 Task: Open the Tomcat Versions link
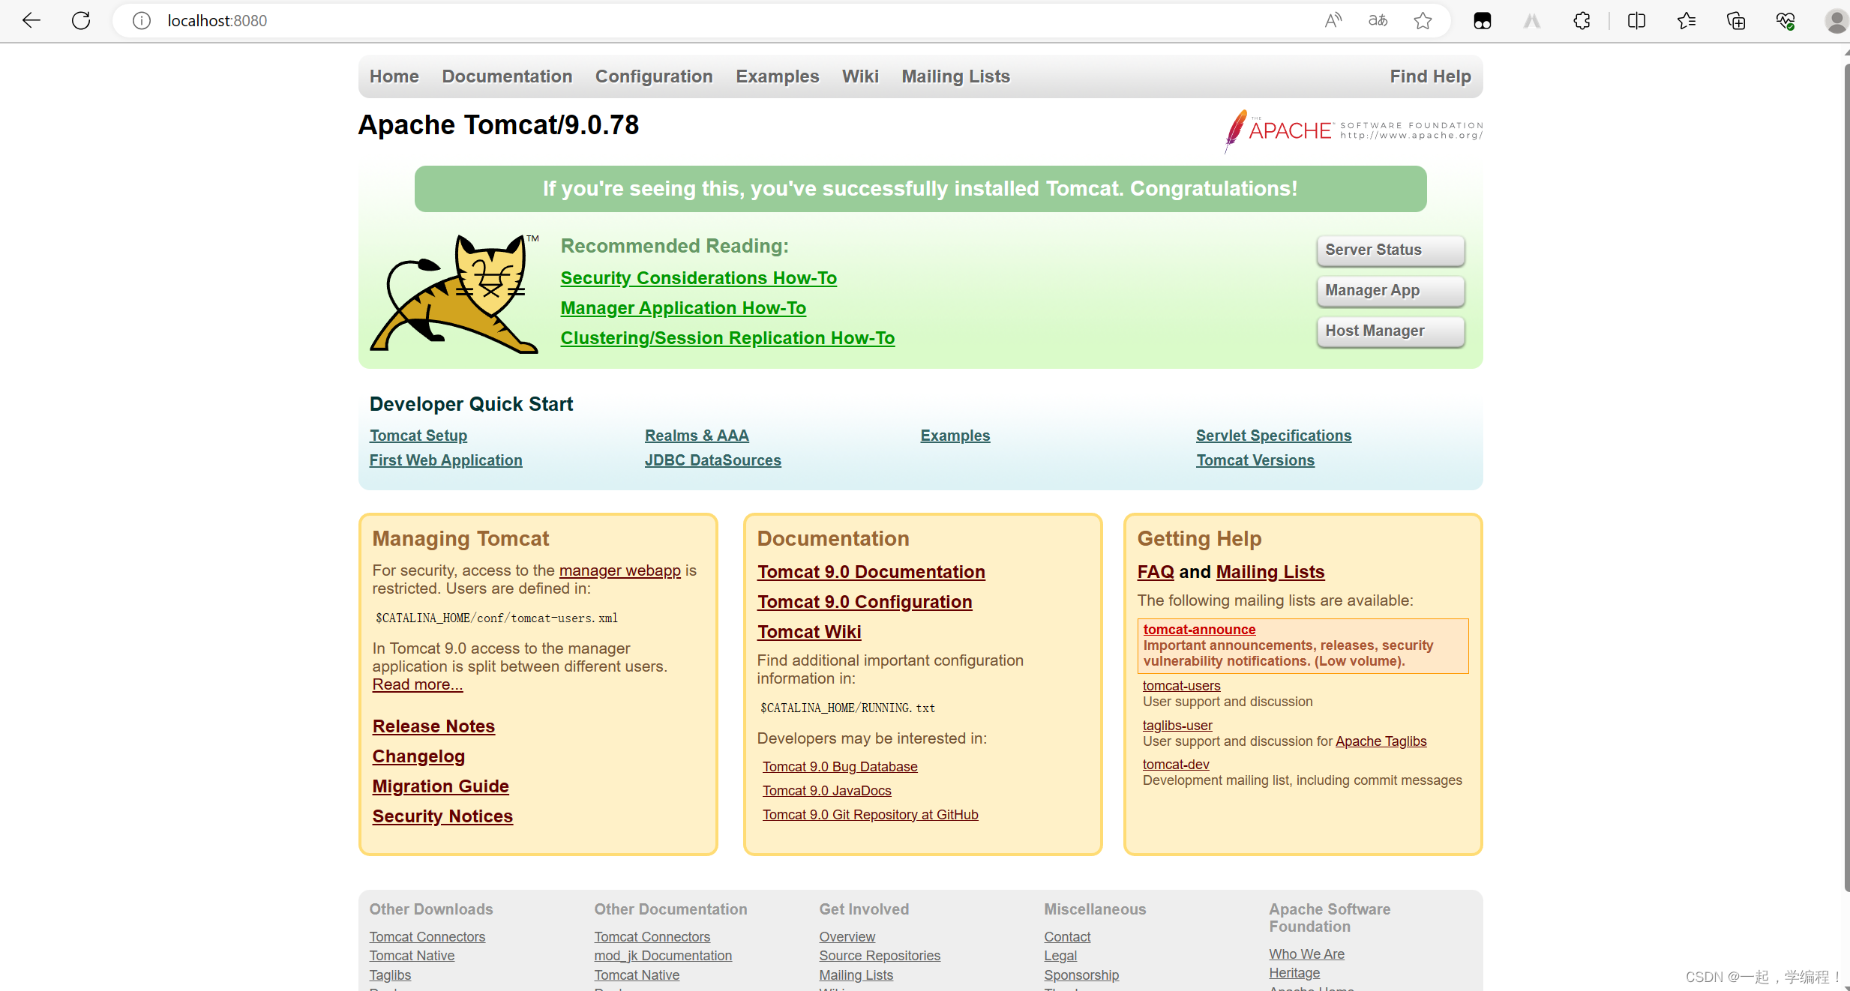1255,460
